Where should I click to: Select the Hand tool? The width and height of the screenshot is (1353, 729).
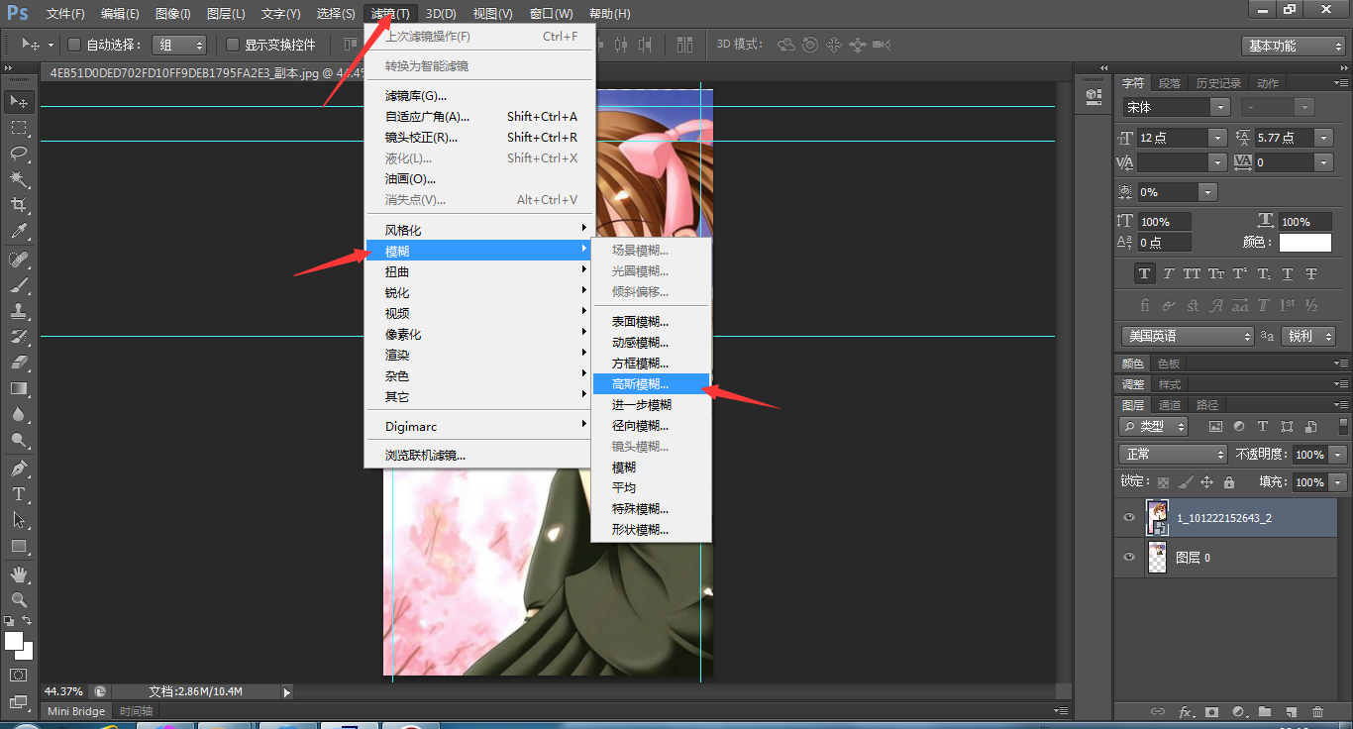(x=19, y=574)
